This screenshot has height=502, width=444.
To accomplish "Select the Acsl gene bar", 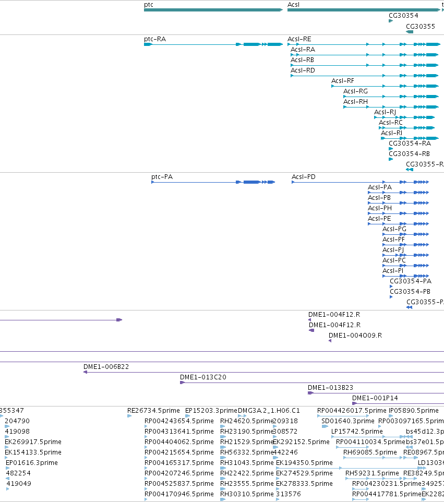I will pos(364,10).
